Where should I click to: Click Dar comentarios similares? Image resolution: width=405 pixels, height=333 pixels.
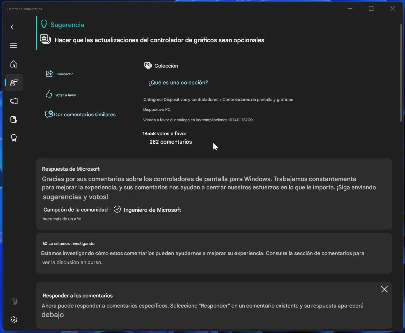[85, 114]
